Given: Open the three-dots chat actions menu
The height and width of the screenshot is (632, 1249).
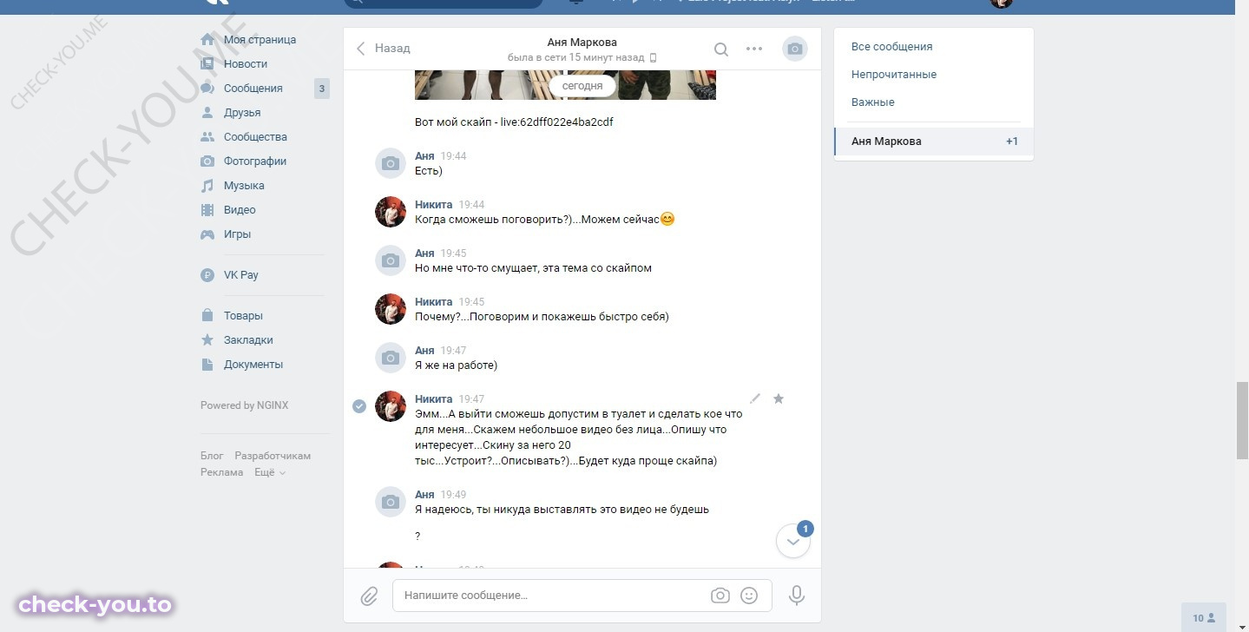Looking at the screenshot, I should (x=754, y=49).
